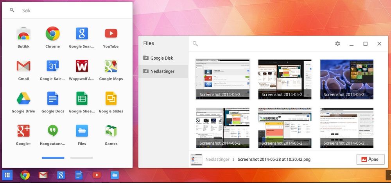The height and width of the screenshot is (183, 391).
Task: Click Nedlastinger in the breadcrumb path
Action: 217,159
